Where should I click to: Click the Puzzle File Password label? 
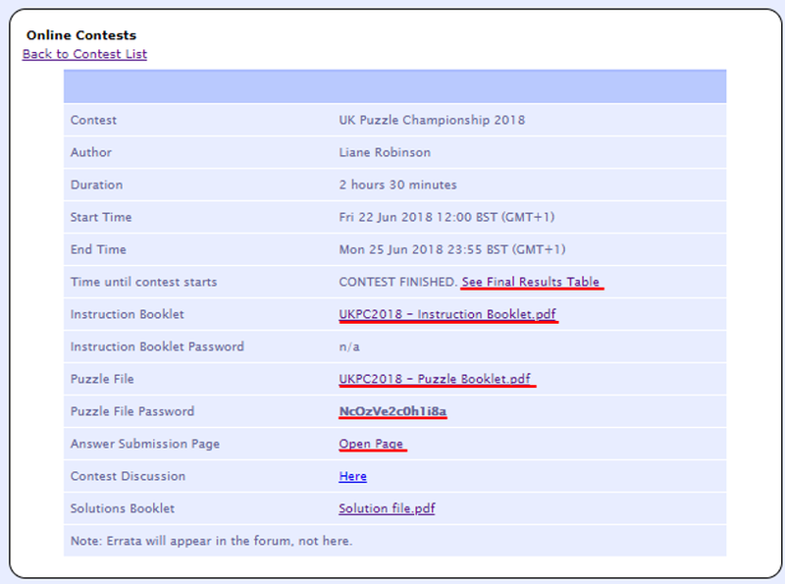(132, 411)
